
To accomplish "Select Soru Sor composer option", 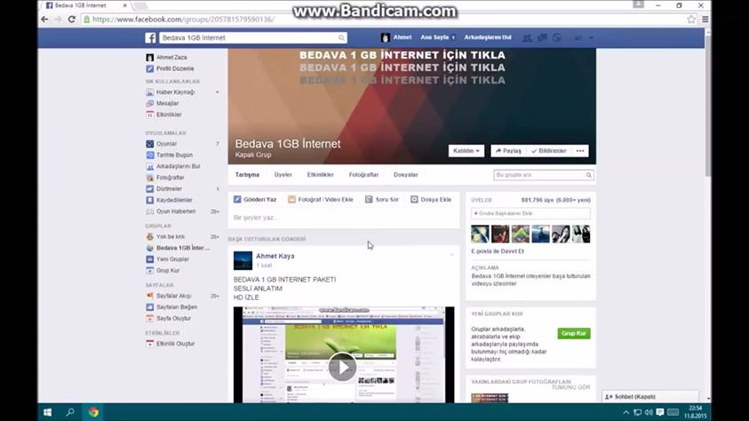I will pyautogui.click(x=382, y=200).
